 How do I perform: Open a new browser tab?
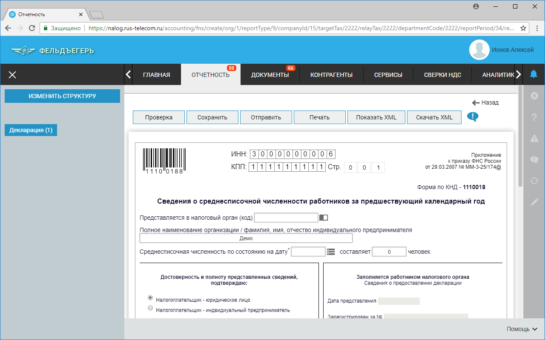97,15
